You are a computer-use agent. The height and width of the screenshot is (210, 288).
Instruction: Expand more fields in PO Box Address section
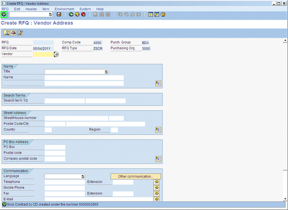click(157, 159)
